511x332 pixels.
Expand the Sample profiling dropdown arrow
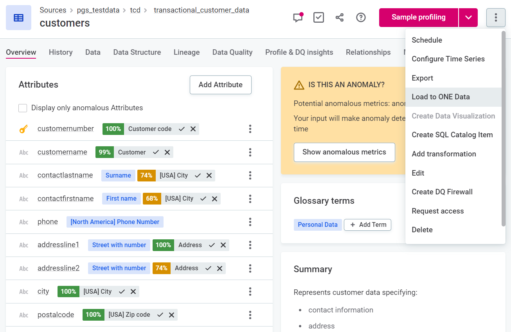(x=468, y=18)
